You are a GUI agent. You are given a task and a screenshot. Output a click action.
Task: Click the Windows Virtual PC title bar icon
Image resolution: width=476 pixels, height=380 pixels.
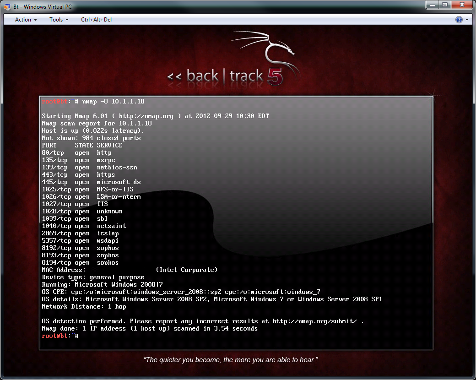point(7,6)
